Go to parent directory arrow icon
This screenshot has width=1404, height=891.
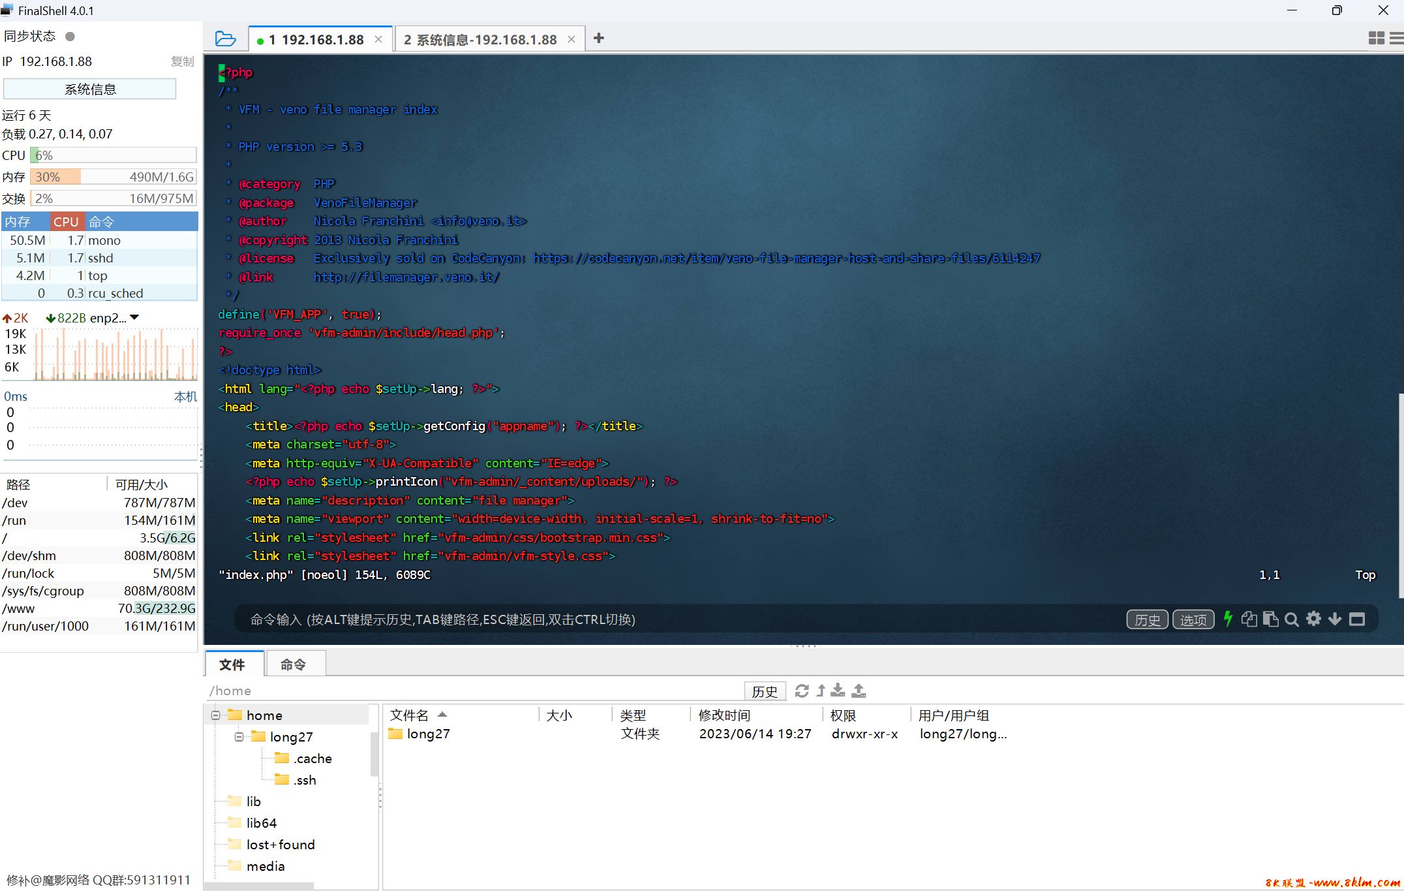[821, 691]
